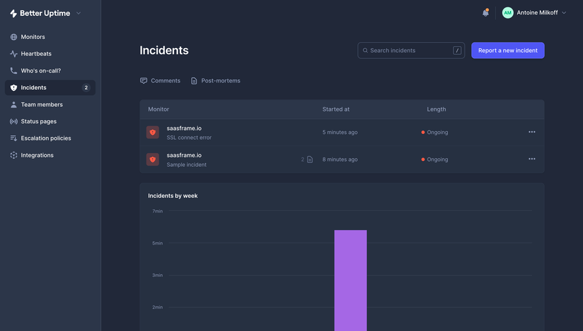
Task: Click the Post-mortems document icon
Action: (x=194, y=81)
